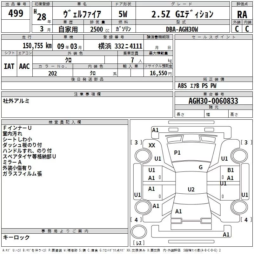Click the lot number 499
254x254 pixels.
[16, 13]
